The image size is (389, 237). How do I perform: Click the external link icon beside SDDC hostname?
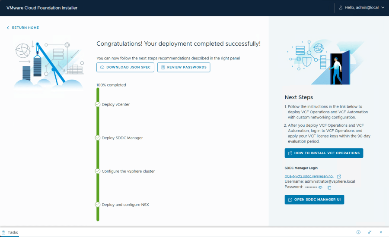click(339, 176)
